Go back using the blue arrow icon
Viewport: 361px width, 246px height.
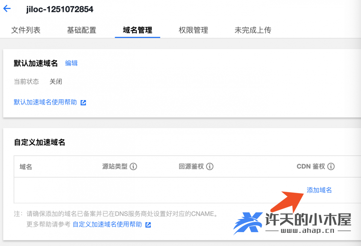pos(7,9)
